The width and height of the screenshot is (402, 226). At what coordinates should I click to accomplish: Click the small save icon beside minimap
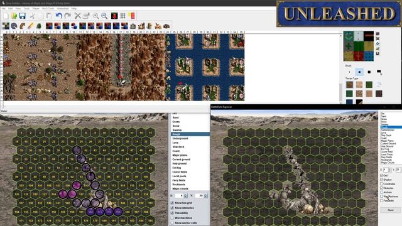378,53
